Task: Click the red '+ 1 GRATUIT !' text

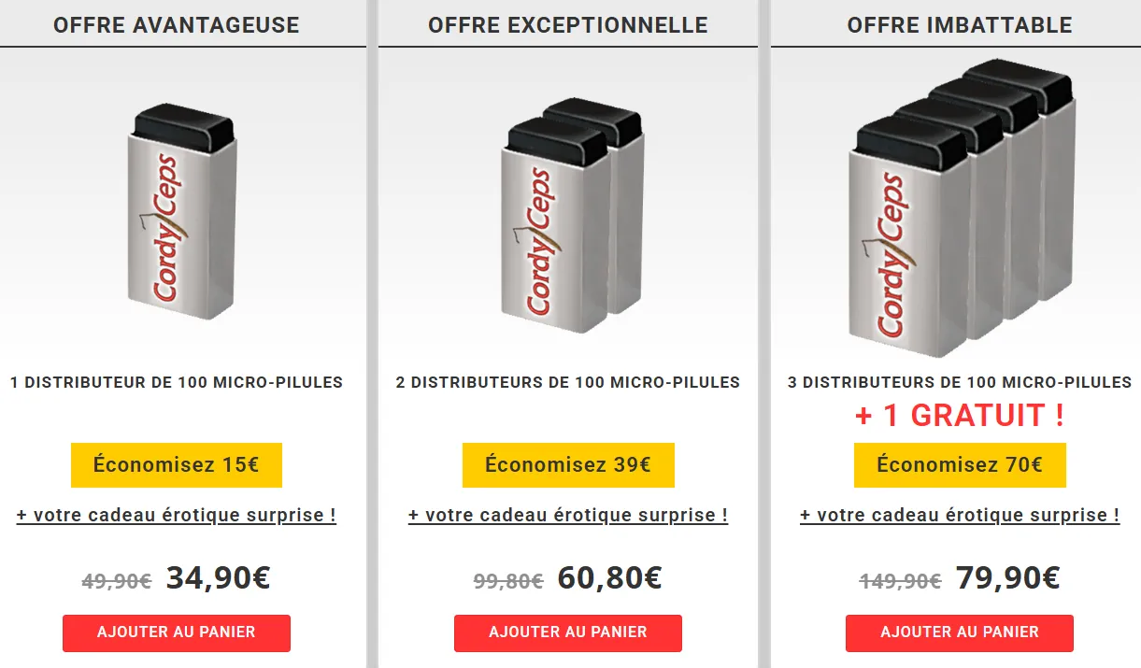Action: point(959,416)
